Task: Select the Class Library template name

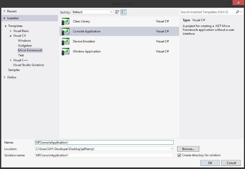Action: [x=81, y=21]
